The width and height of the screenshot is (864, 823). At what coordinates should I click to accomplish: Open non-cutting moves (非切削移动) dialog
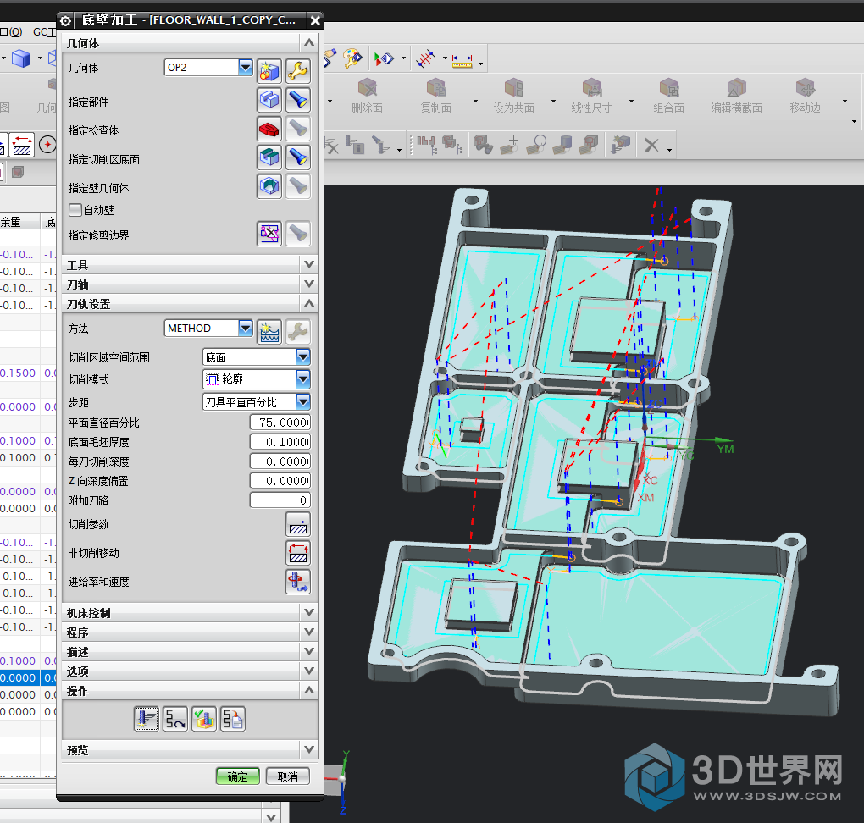pos(297,554)
